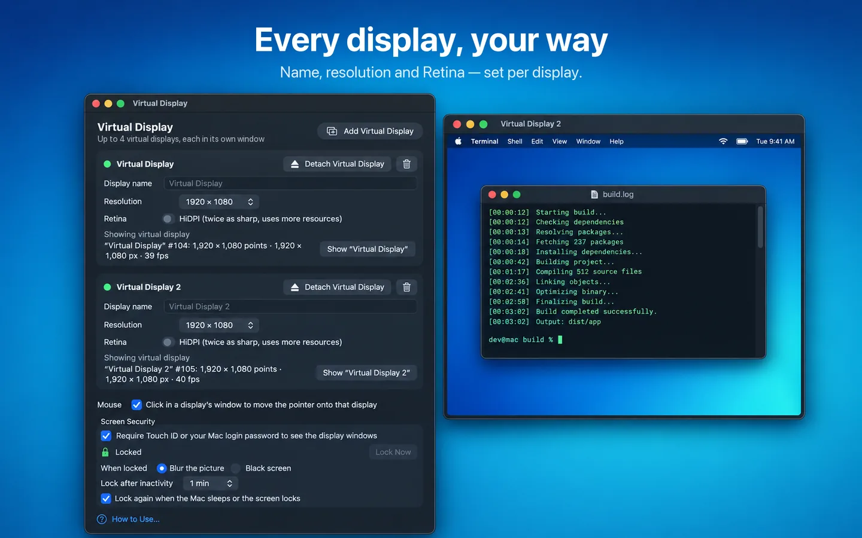Open Lock after inactivity 1 min dropdown
The width and height of the screenshot is (862, 538).
[211, 483]
